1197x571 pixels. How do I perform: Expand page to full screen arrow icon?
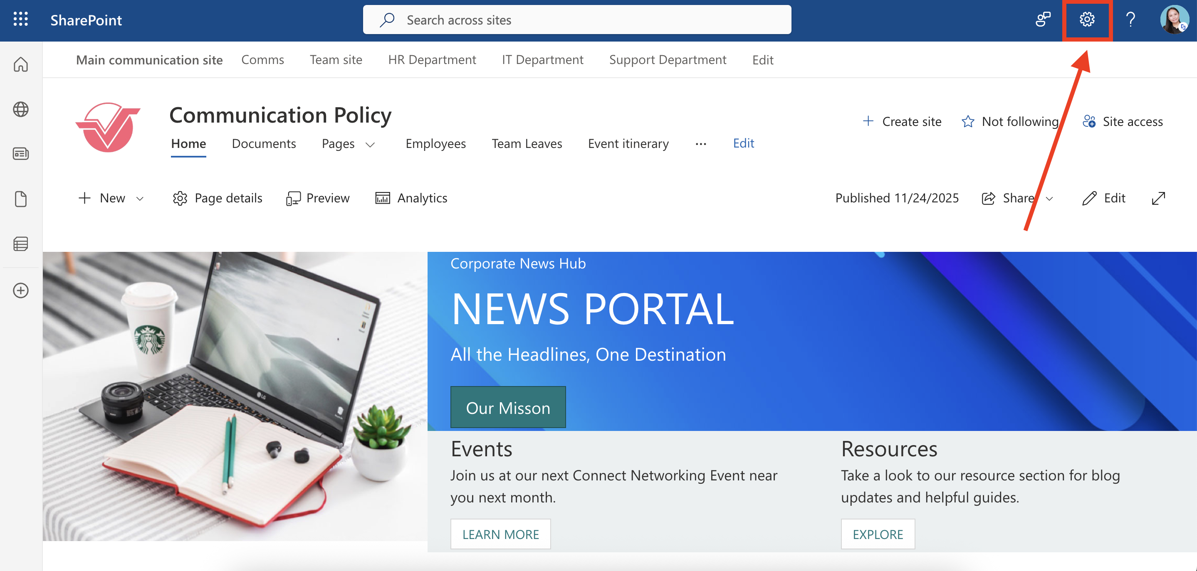click(1158, 198)
